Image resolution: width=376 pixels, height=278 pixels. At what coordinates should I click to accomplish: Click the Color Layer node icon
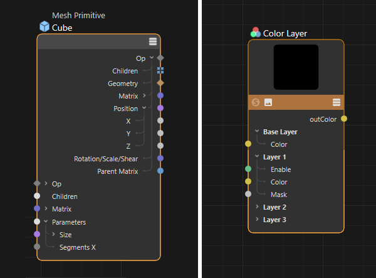coord(255,33)
